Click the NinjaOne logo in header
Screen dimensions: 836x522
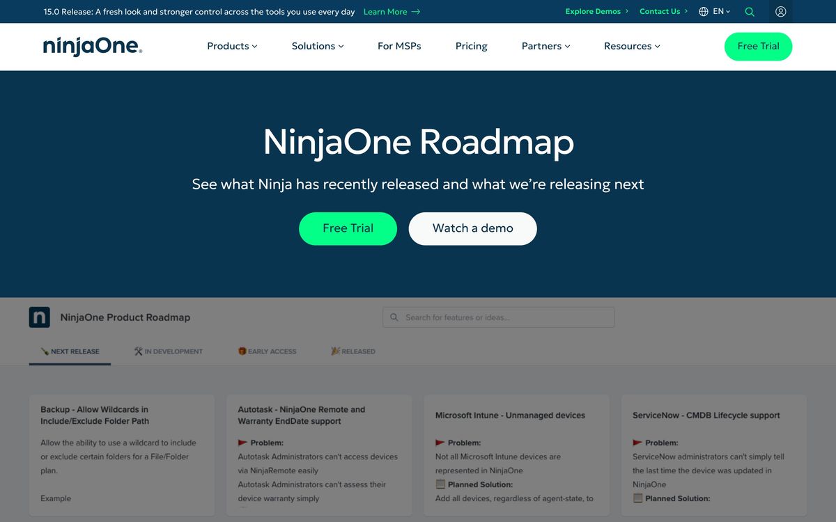tap(93, 47)
